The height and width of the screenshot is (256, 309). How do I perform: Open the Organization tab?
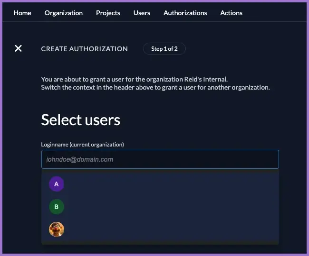point(64,13)
